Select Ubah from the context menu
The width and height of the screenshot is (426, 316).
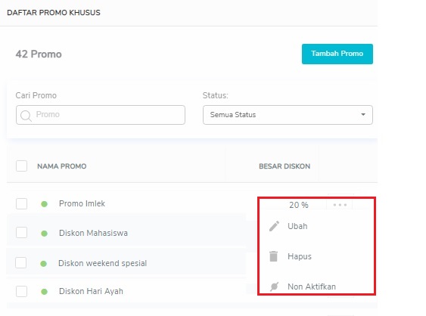point(297,226)
